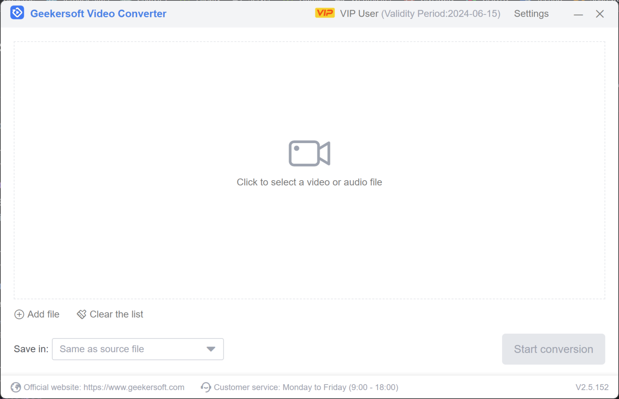The height and width of the screenshot is (399, 619).
Task: Open Settings from the title bar
Action: [531, 13]
